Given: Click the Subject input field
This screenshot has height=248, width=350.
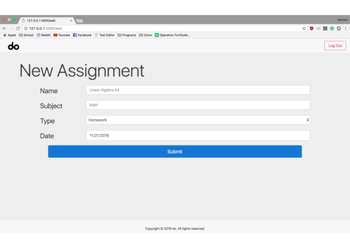Looking at the screenshot, I should point(198,105).
